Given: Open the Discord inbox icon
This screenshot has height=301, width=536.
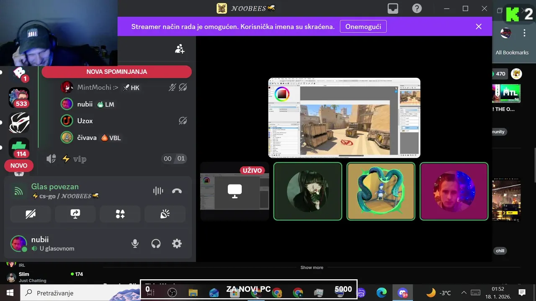Looking at the screenshot, I should coord(393,8).
